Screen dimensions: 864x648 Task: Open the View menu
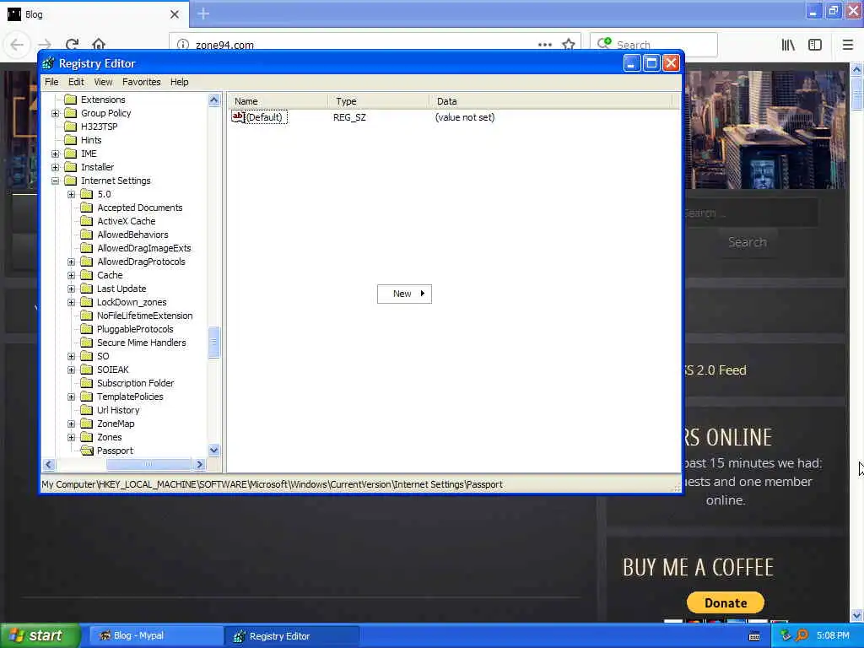103,82
